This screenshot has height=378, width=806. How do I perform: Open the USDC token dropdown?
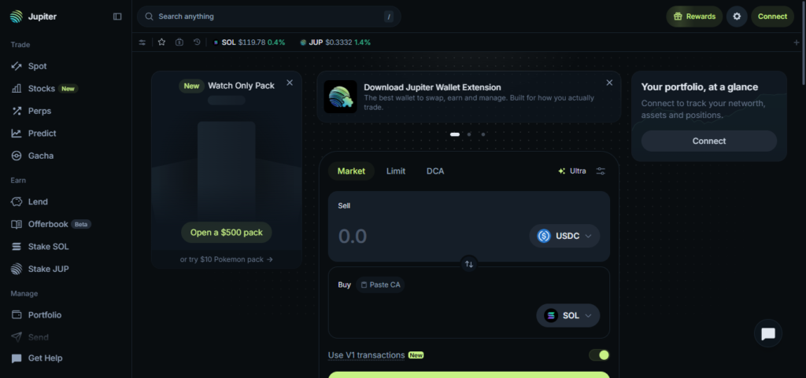point(564,236)
